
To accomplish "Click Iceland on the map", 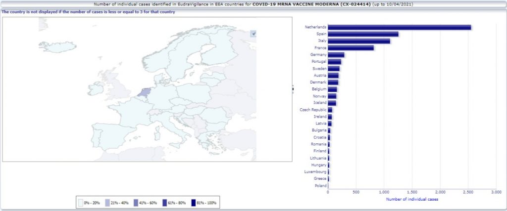I will pyautogui.click(x=57, y=47).
